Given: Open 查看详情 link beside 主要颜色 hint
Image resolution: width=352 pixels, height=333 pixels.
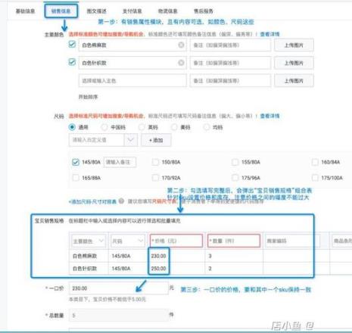Looking at the screenshot, I should [269, 34].
